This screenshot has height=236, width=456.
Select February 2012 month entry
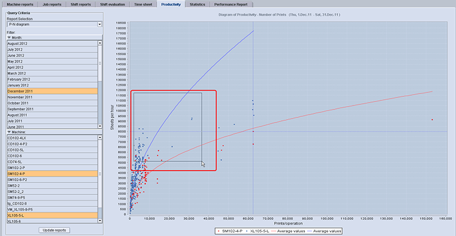[52, 79]
